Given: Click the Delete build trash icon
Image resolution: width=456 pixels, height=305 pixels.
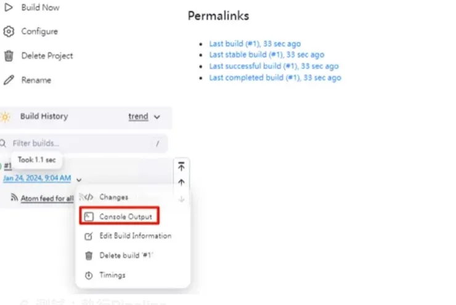Looking at the screenshot, I should pos(89,256).
